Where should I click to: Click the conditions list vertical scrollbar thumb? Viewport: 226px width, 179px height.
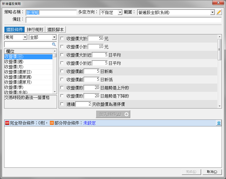(x=219, y=50)
